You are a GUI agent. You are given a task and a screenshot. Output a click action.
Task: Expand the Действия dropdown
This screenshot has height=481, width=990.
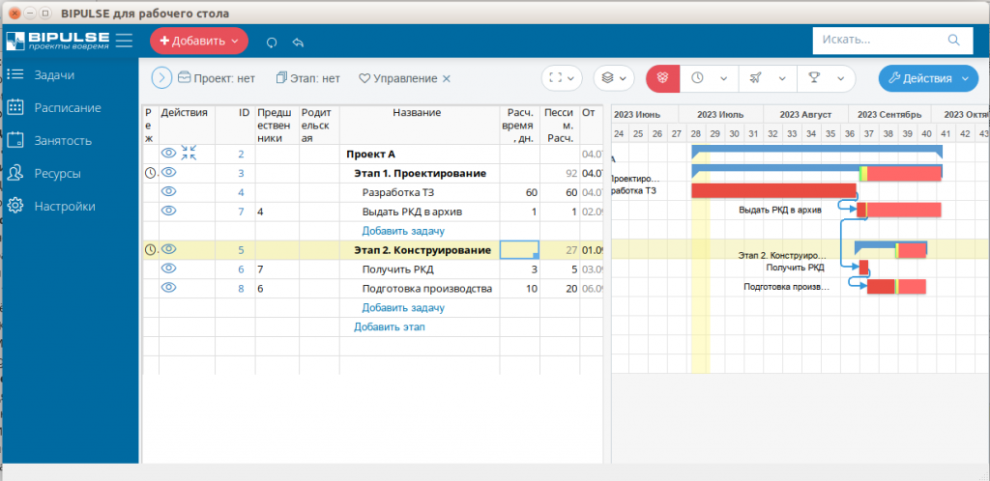[928, 78]
